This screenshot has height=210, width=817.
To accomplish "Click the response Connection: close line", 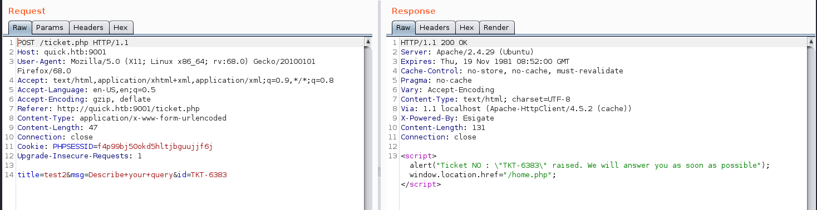I will 439,137.
